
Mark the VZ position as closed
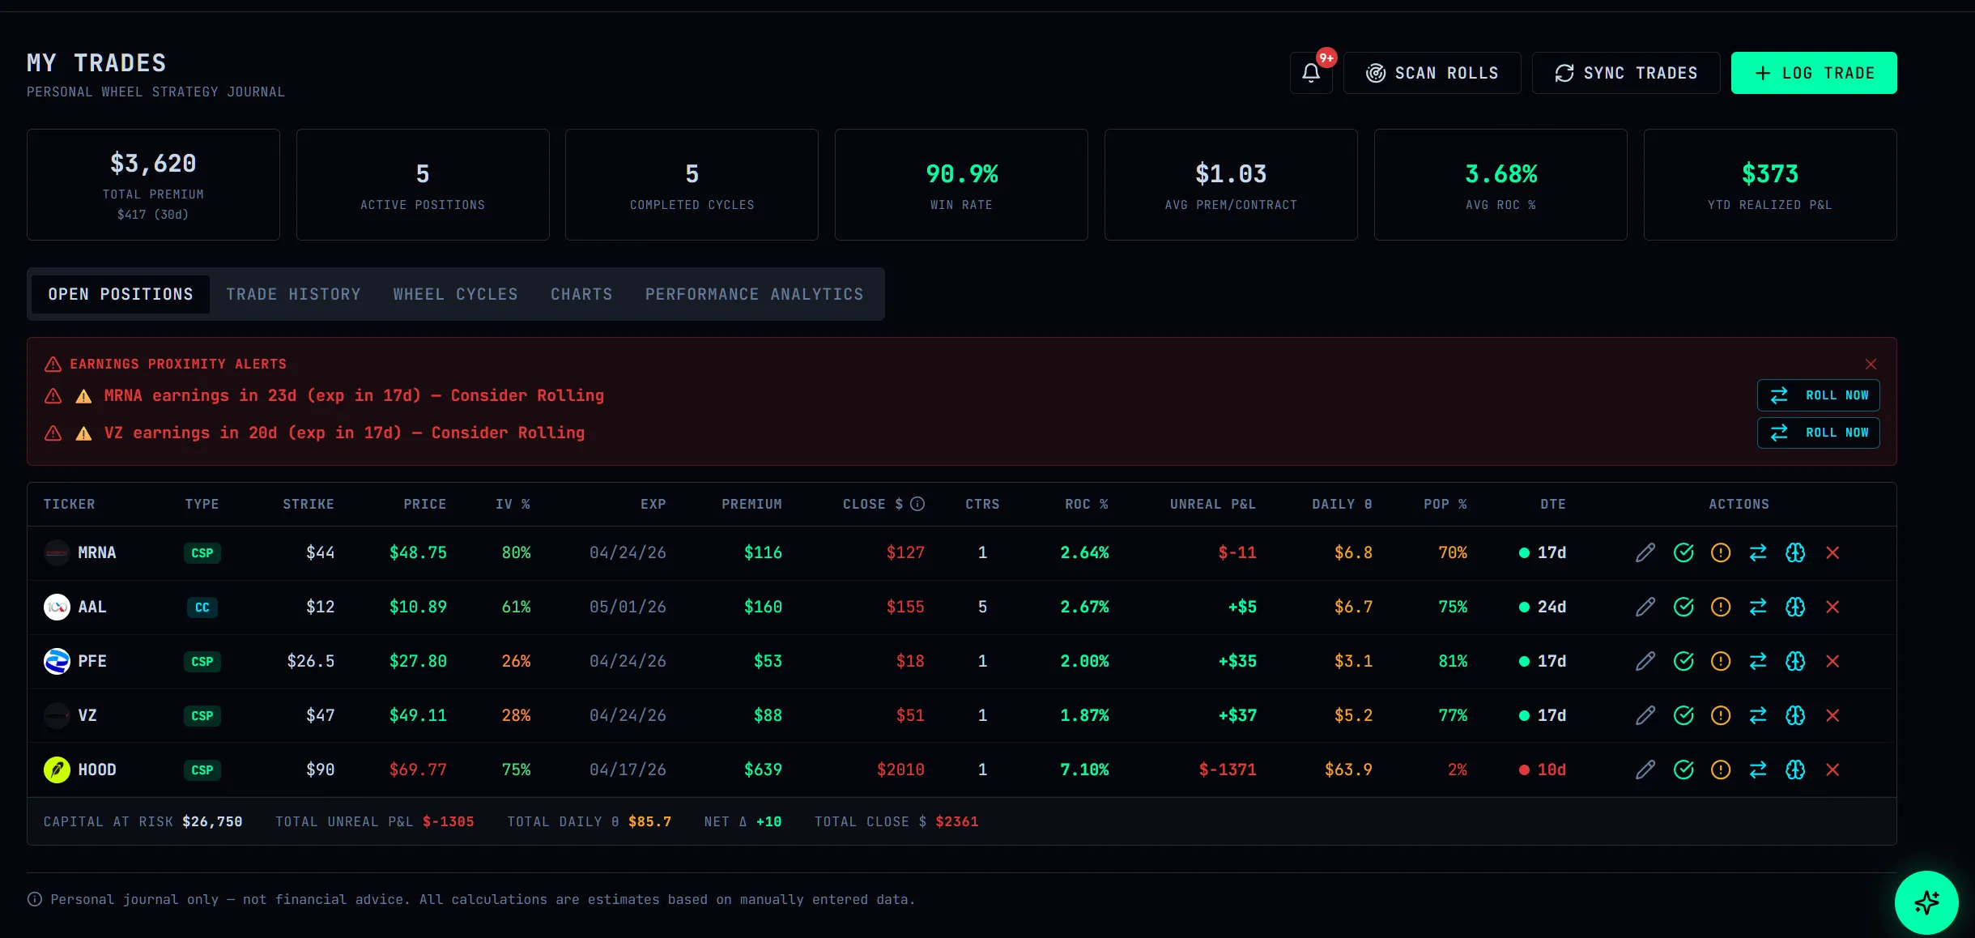point(1683,715)
